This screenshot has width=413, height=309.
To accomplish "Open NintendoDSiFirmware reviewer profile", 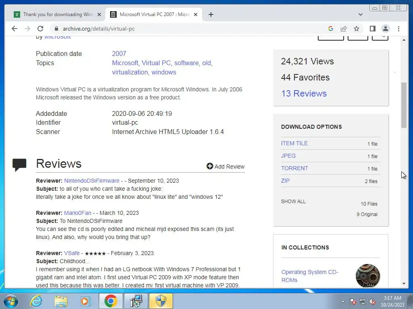I will pos(92,181).
